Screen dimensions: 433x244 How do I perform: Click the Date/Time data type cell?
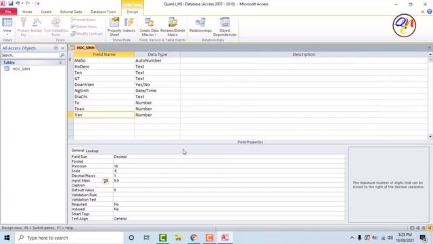(x=157, y=90)
